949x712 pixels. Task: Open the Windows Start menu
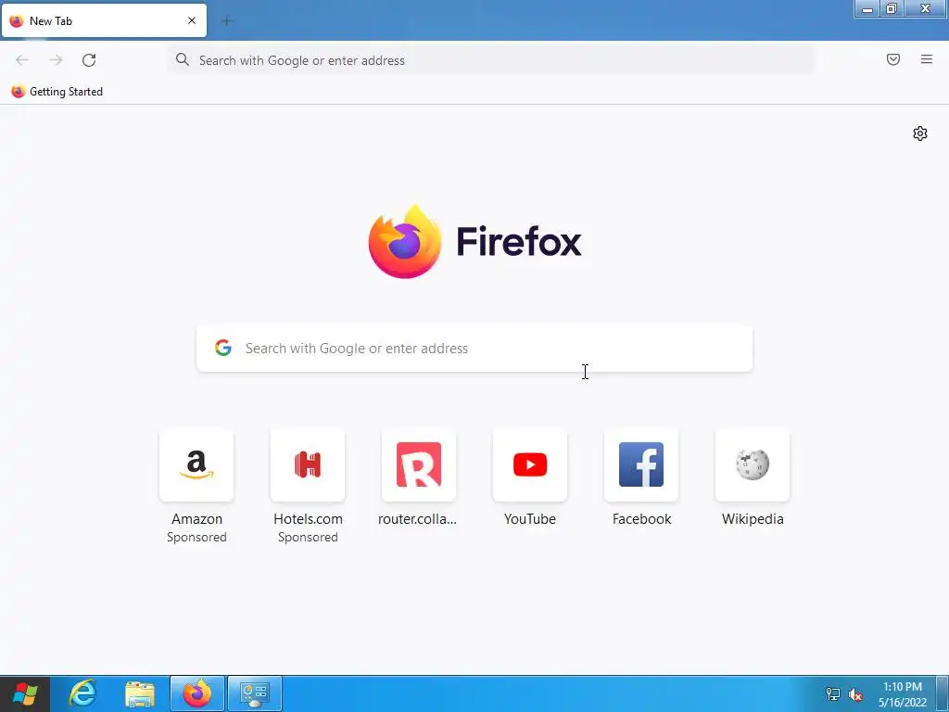pyautogui.click(x=25, y=693)
